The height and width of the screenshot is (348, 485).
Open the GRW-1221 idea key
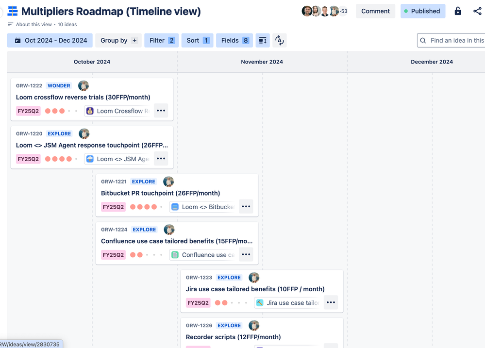[x=114, y=182]
